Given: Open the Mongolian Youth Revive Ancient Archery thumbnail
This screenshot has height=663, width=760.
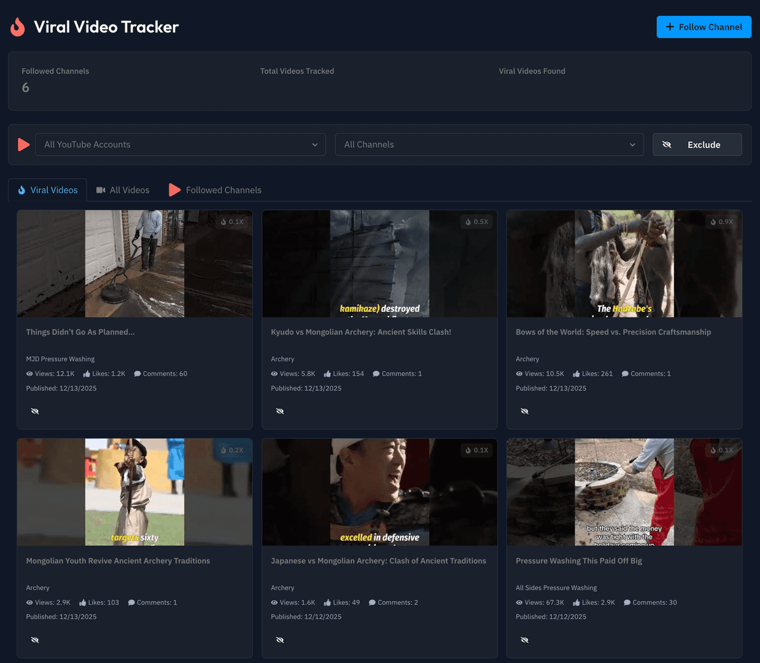Looking at the screenshot, I should [x=134, y=491].
